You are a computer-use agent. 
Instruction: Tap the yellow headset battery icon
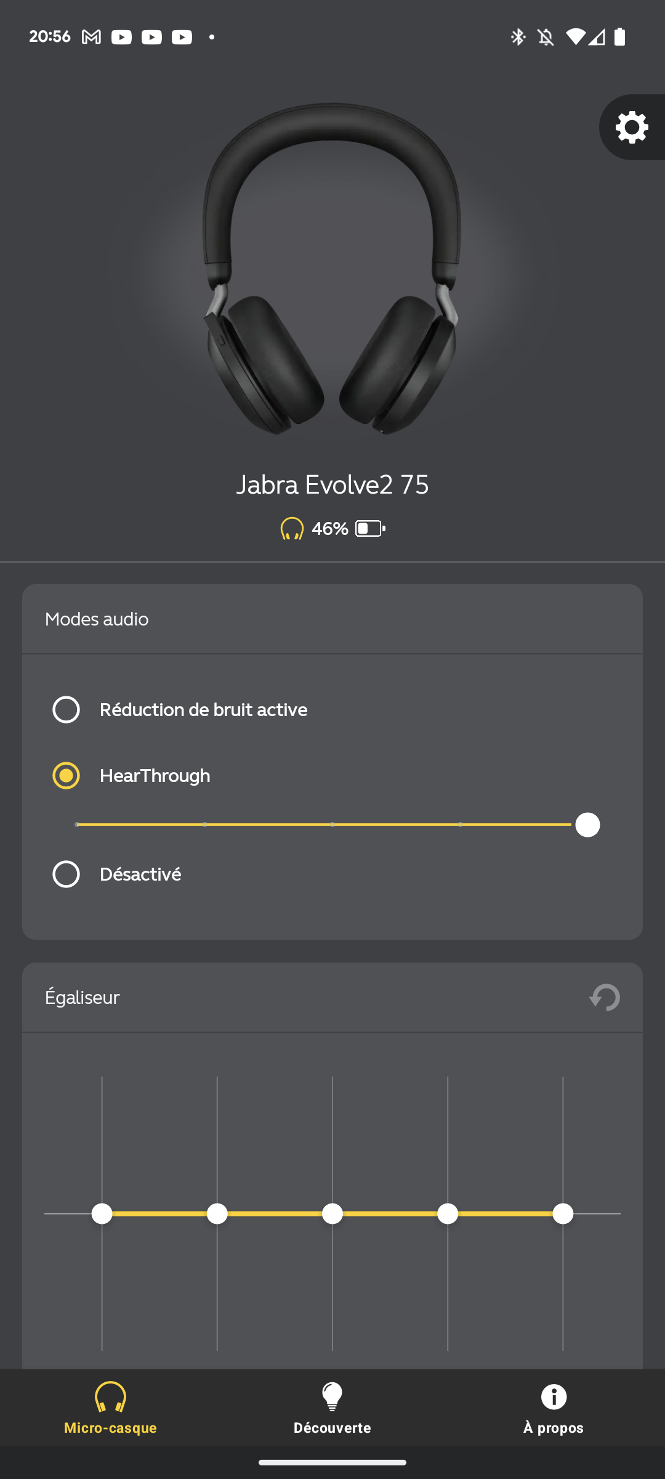[292, 529]
